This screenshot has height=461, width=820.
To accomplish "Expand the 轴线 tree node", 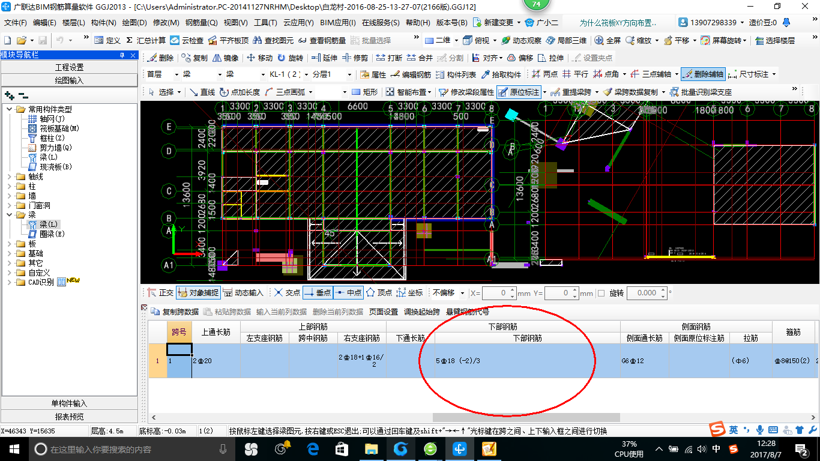I will click(10, 177).
